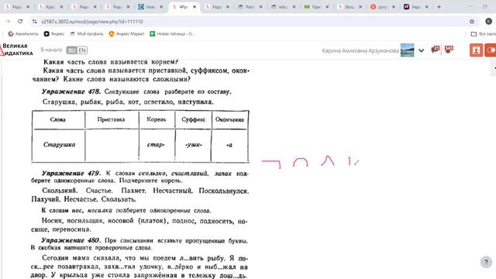Open the Новая таблица bookmark

point(172,33)
